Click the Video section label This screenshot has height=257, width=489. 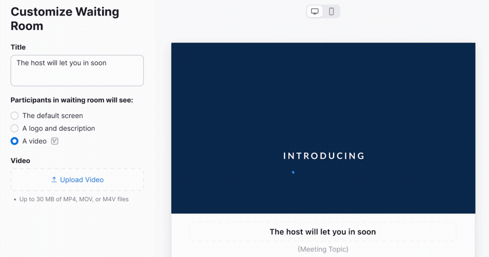click(x=21, y=161)
